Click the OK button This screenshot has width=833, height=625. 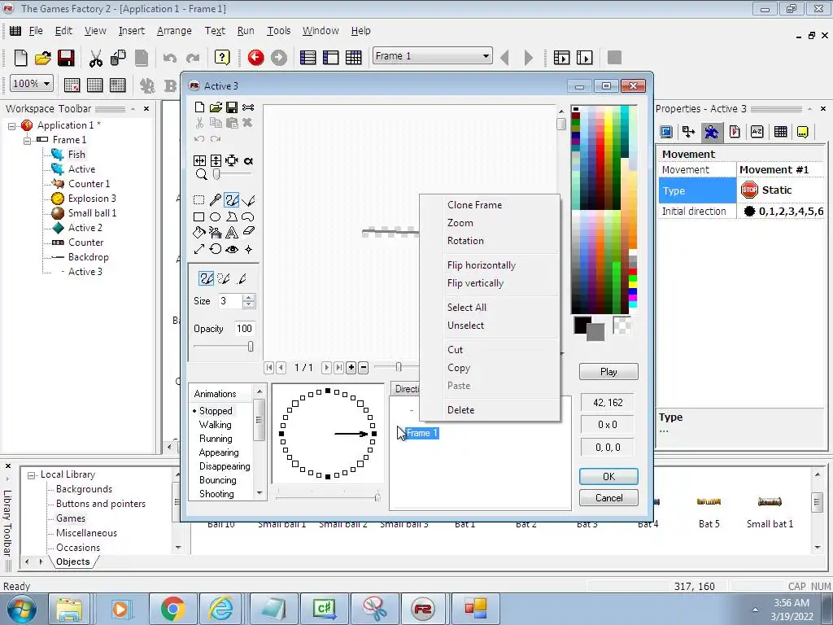point(608,477)
